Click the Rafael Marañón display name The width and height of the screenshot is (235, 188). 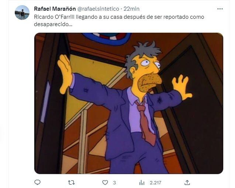click(x=55, y=9)
